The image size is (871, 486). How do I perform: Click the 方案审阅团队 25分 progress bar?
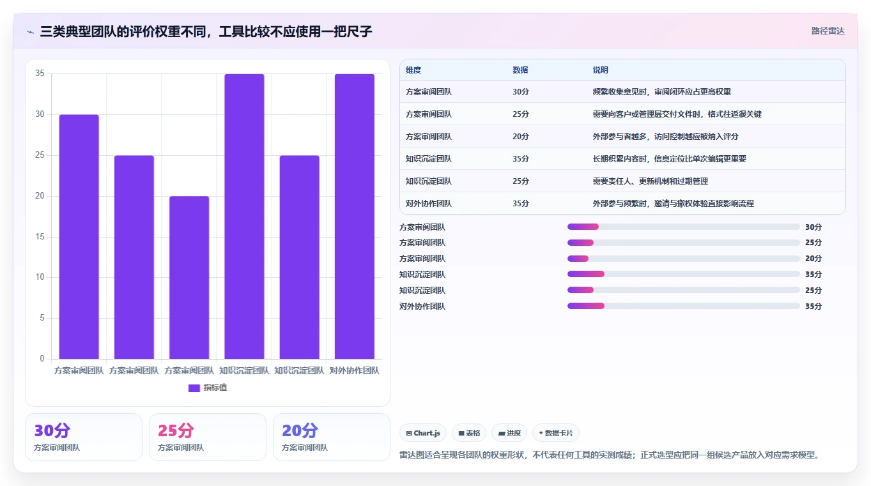[684, 243]
